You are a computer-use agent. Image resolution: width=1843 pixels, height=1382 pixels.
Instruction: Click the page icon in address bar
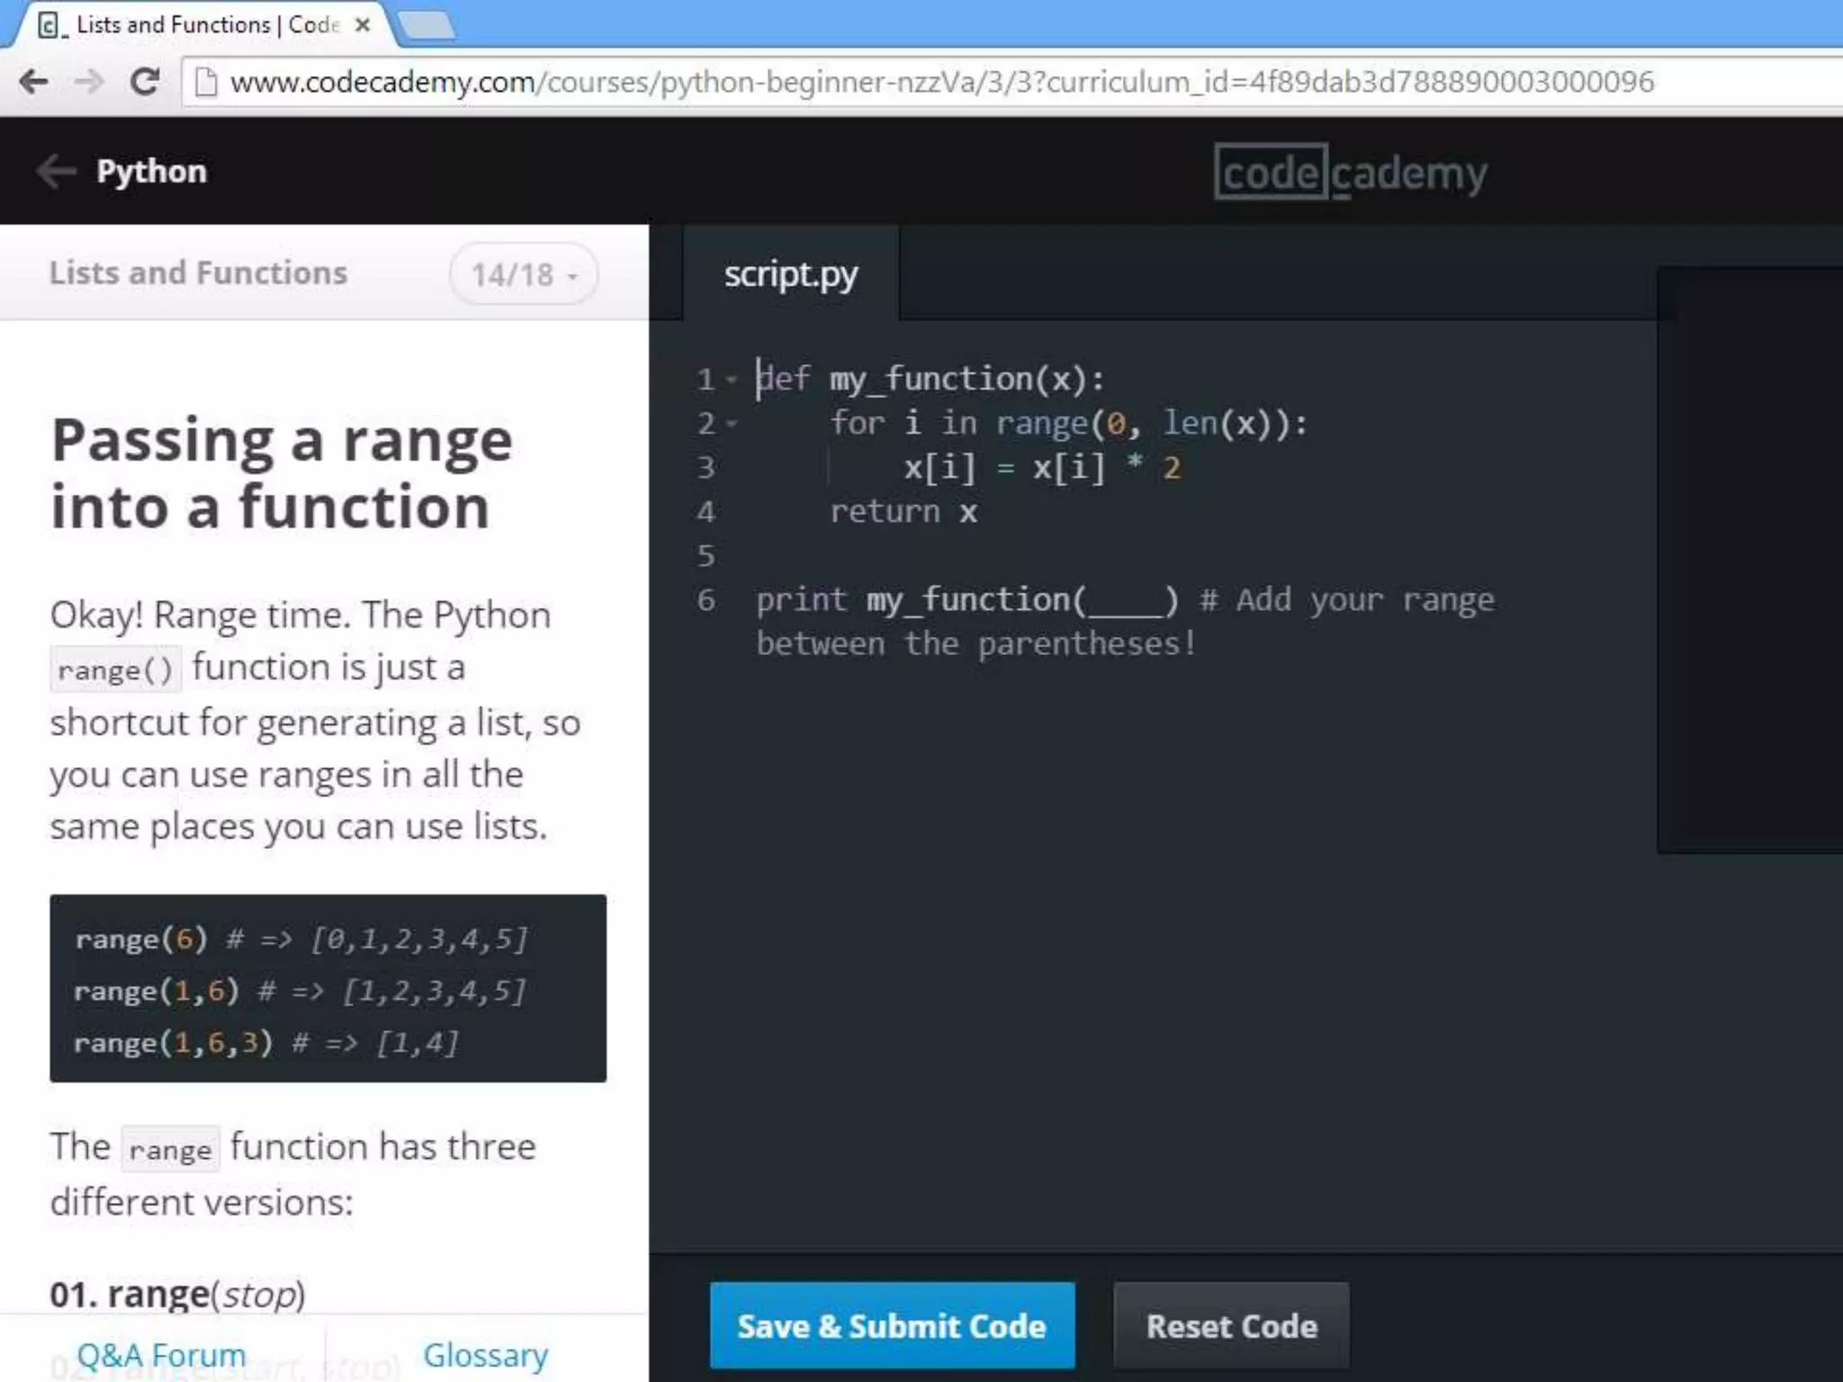point(206,82)
